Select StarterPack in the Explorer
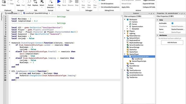The height and width of the screenshot is (104, 186). click(133, 52)
